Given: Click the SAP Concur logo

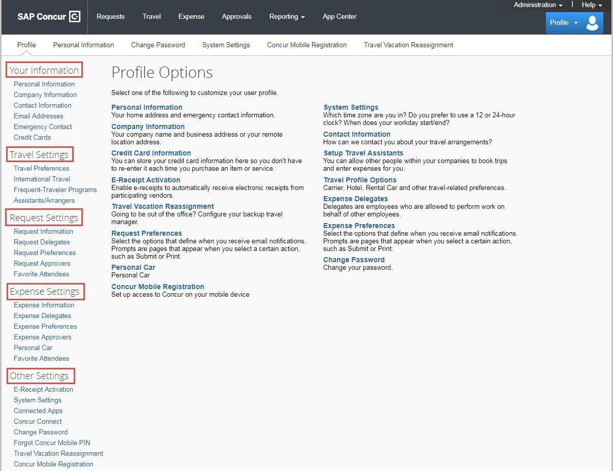Looking at the screenshot, I should 49,16.
